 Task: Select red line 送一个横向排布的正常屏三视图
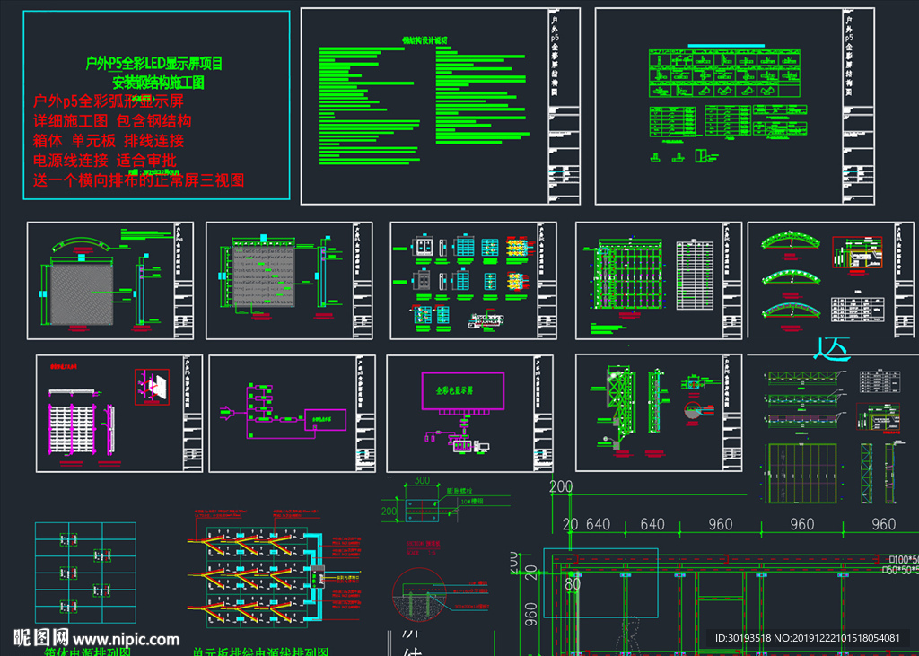[138, 180]
